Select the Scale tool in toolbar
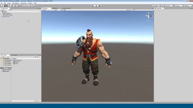193x108 pixels. (12, 6)
